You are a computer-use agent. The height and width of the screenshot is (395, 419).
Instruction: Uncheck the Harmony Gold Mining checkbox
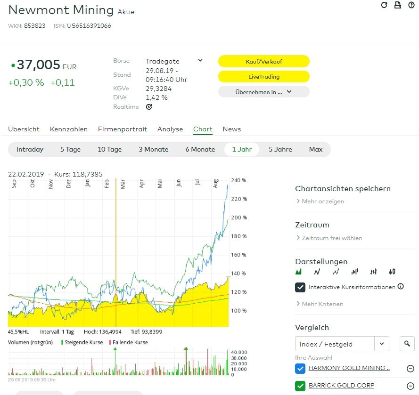pyautogui.click(x=300, y=369)
